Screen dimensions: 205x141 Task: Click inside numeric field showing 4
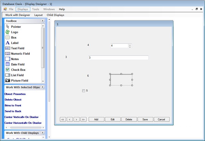pyautogui.click(x=119, y=46)
